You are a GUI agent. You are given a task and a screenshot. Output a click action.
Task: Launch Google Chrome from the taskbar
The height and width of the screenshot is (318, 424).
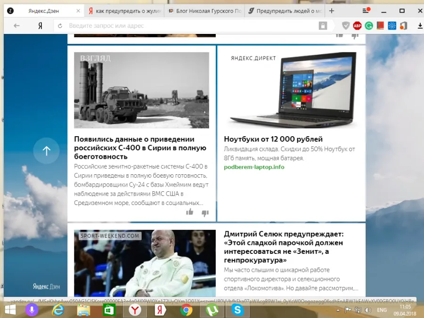point(186,310)
